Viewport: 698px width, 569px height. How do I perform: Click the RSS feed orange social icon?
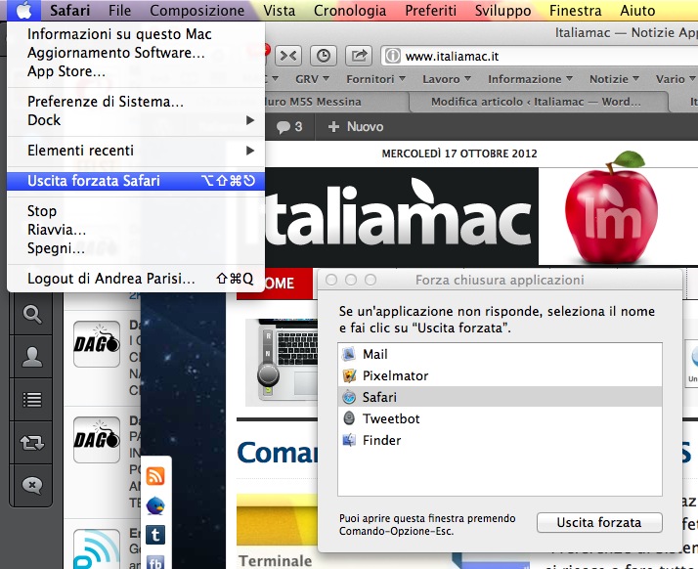click(155, 476)
